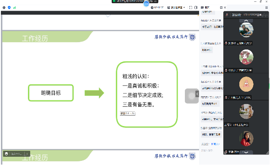This screenshot has width=270, height=165.
Task: Click the muted mic icon in the speaker header
Action: point(227,15)
